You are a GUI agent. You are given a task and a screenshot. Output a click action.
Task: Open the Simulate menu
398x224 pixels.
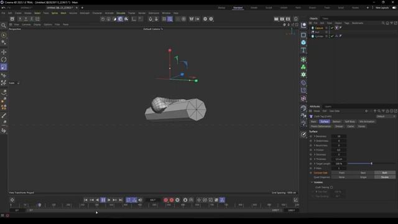121,13
